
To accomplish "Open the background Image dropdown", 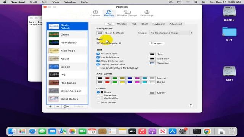I will (x=171, y=33).
